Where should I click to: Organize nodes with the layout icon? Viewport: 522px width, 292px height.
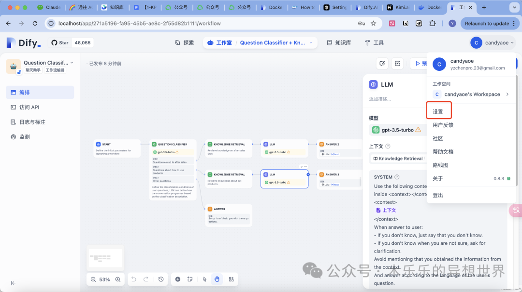coord(232,279)
